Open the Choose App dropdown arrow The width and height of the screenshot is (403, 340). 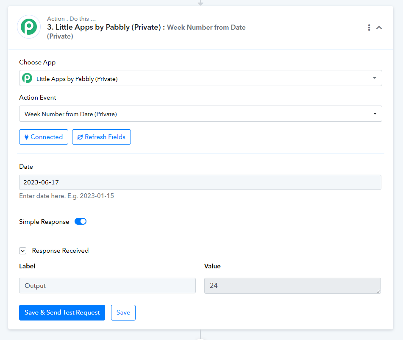[375, 78]
